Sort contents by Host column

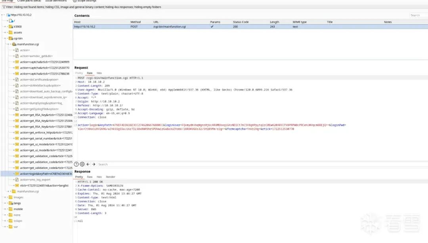[78, 22]
